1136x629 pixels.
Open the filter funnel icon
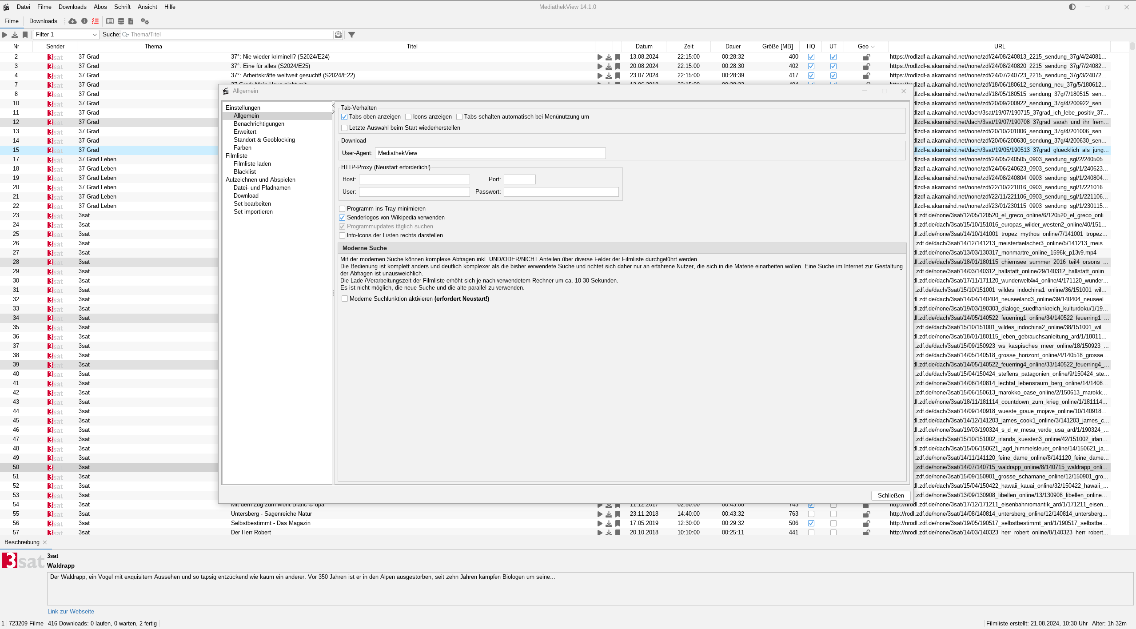point(351,35)
